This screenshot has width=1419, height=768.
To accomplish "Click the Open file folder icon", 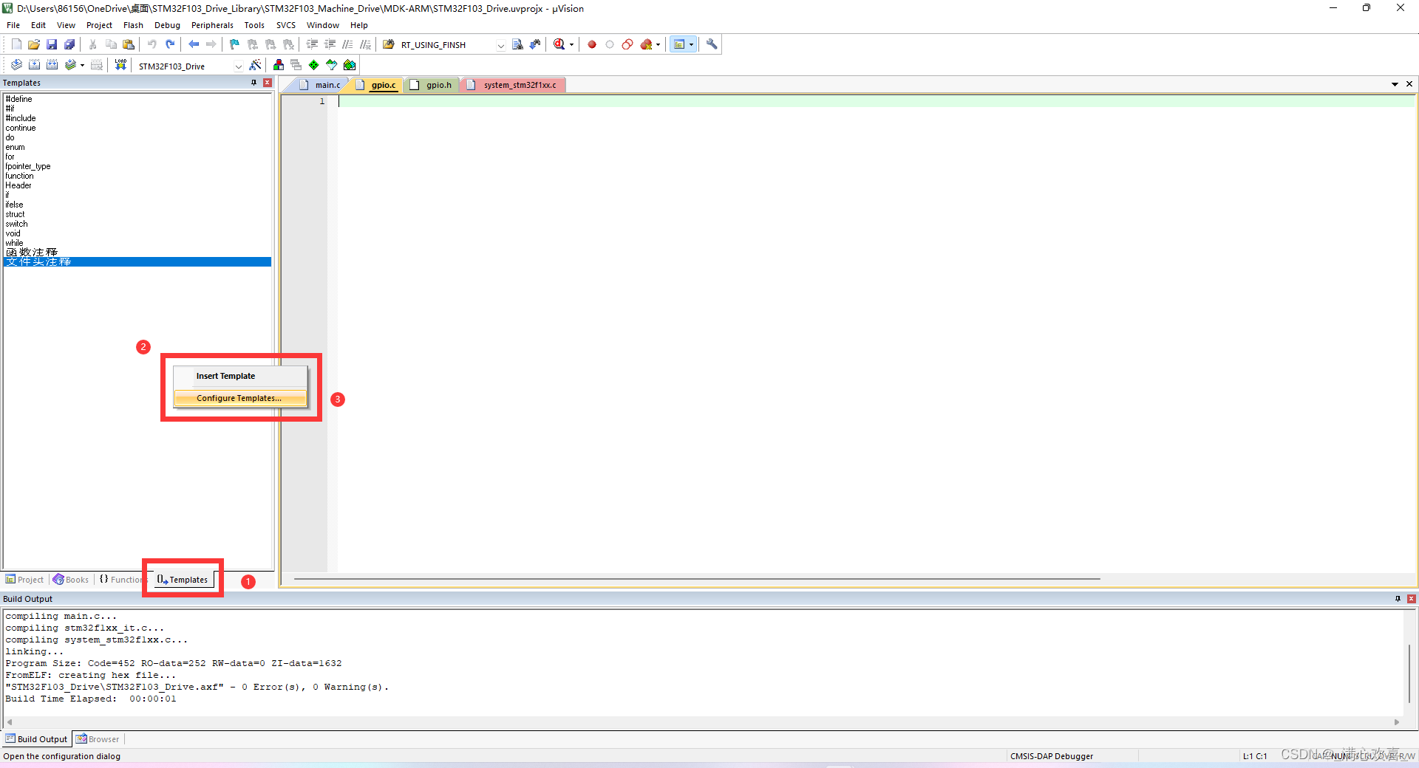I will click(x=34, y=44).
